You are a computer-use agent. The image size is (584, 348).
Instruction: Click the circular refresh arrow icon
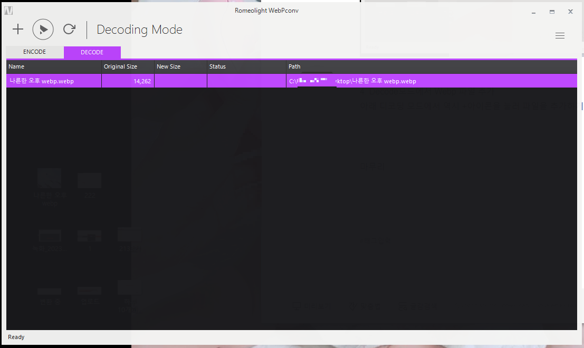[69, 29]
